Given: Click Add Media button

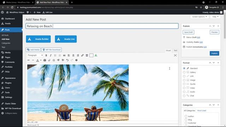Looking at the screenshot, I should [x=33, y=50].
